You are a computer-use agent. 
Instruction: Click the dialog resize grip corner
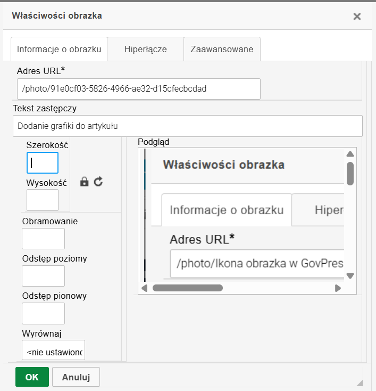click(x=360, y=383)
